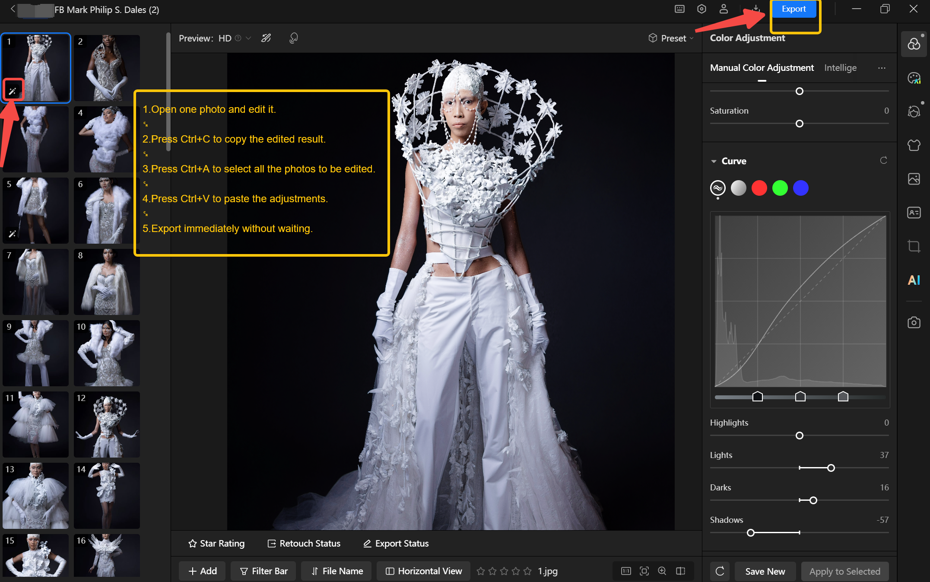Select thumbnail number 12

[107, 424]
